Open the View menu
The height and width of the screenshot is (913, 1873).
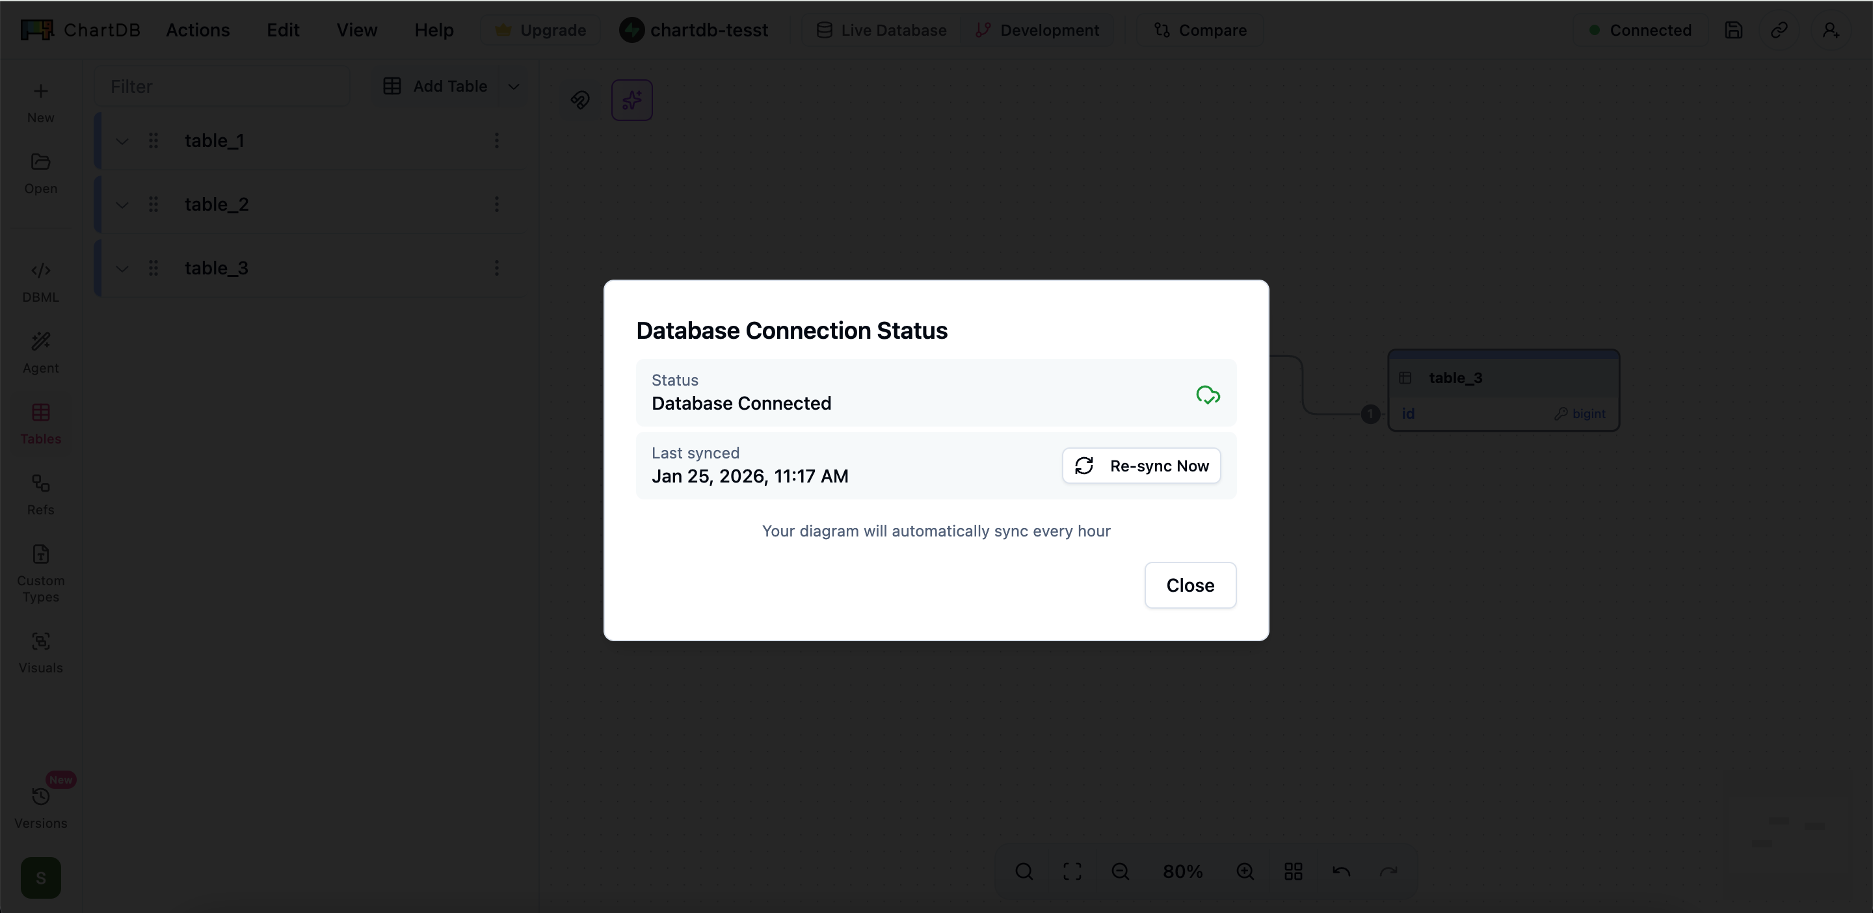(x=357, y=30)
